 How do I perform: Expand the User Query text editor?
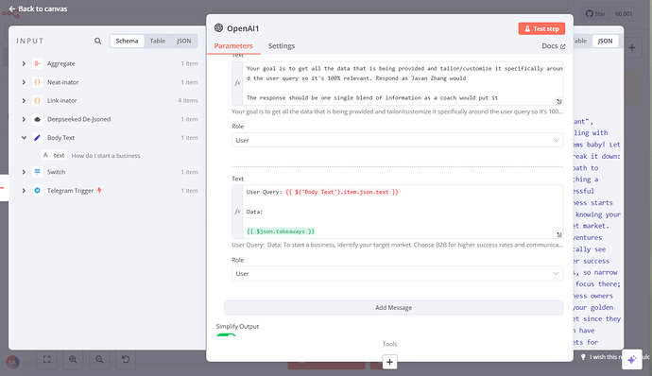tap(559, 234)
